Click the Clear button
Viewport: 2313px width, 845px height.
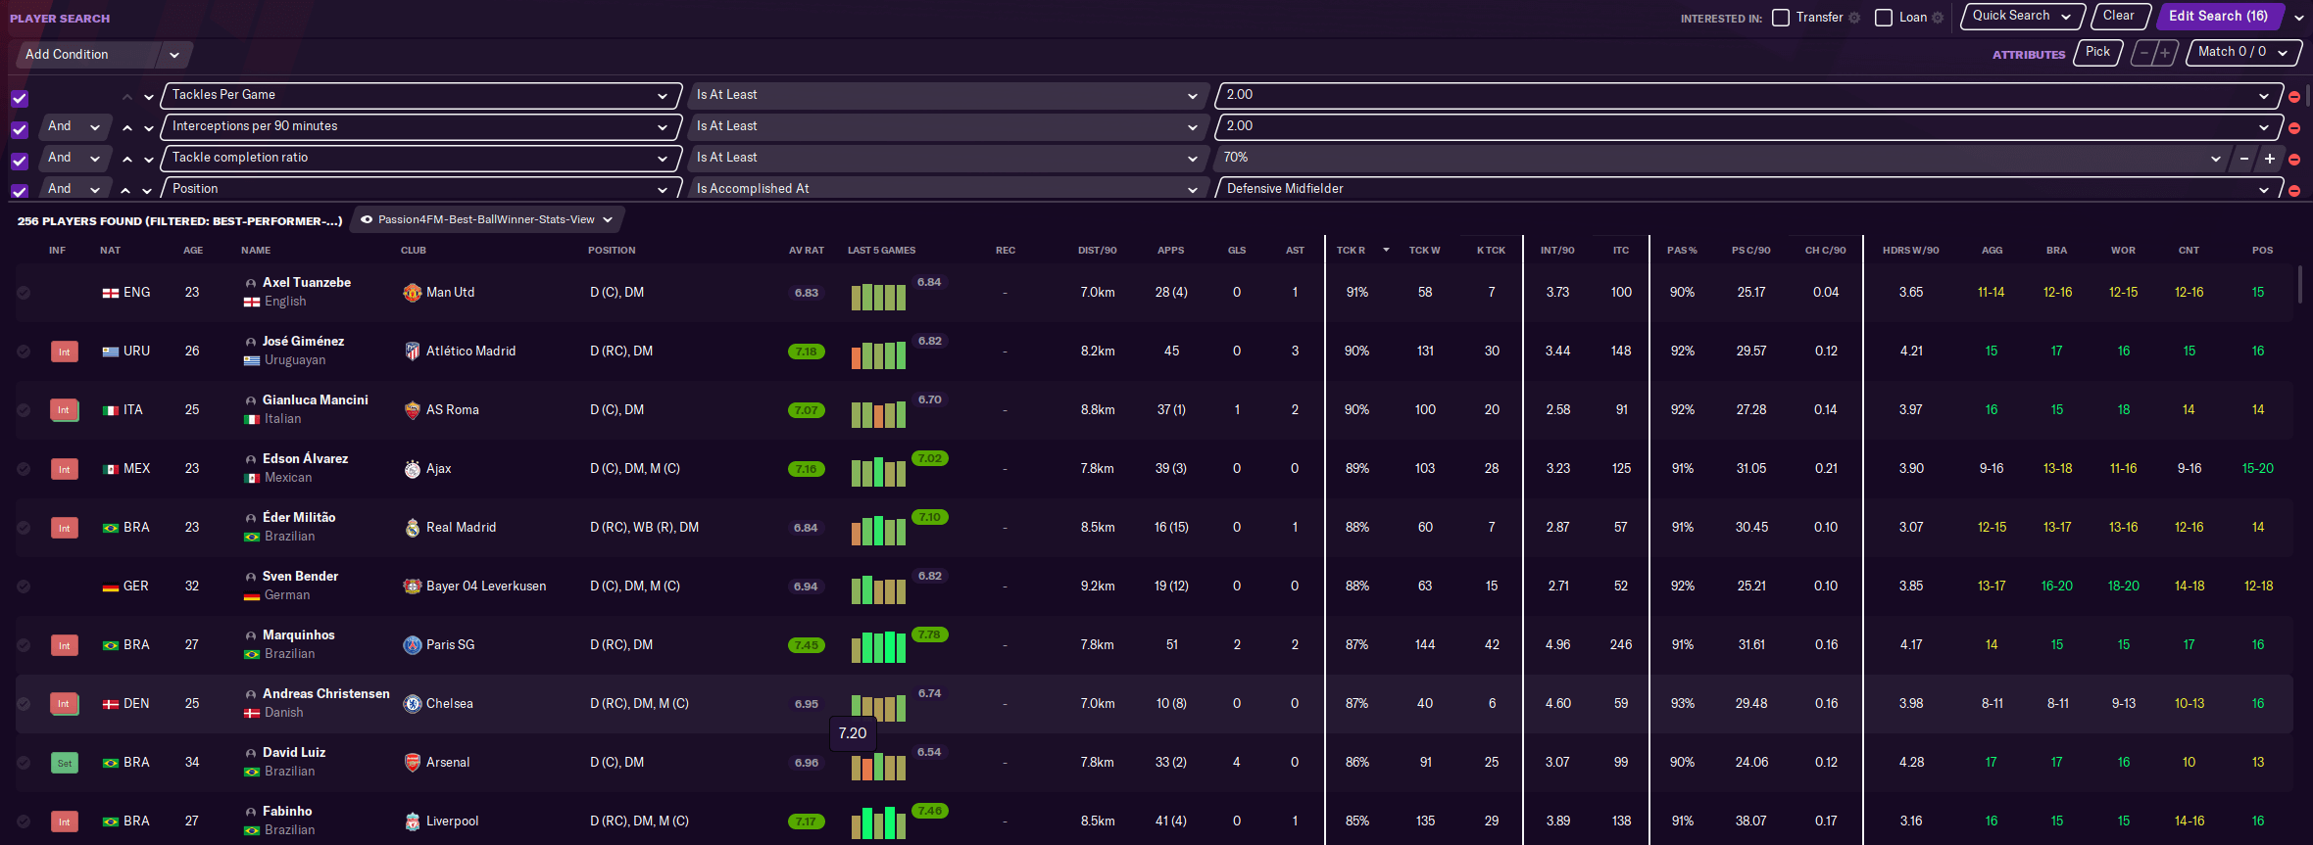point(2121,16)
